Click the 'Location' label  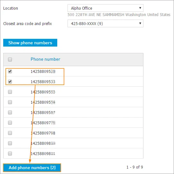(x=11, y=8)
